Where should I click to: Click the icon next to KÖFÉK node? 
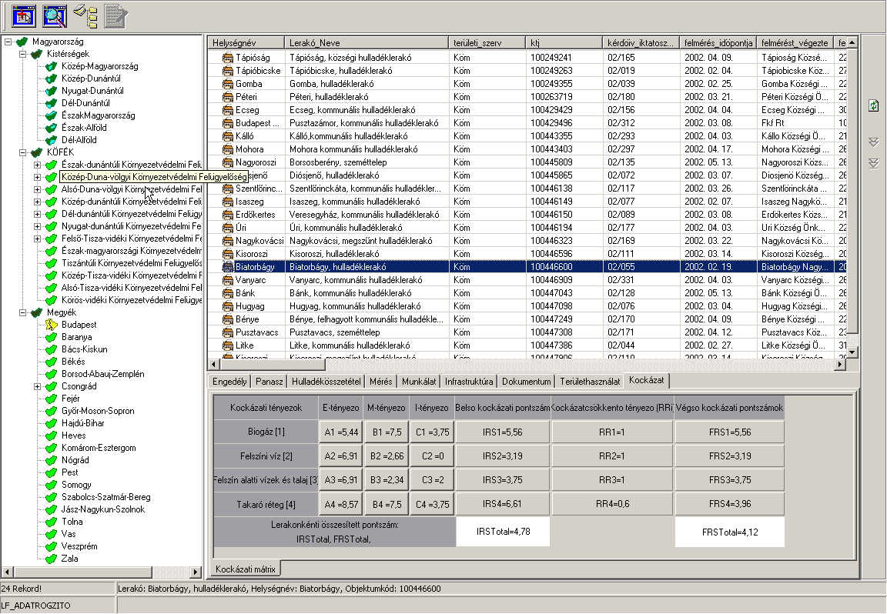pos(37,152)
